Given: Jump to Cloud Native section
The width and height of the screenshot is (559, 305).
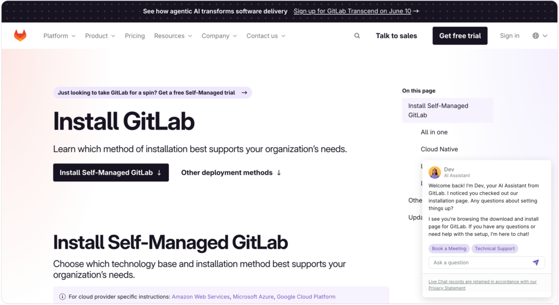Looking at the screenshot, I should coord(439,149).
